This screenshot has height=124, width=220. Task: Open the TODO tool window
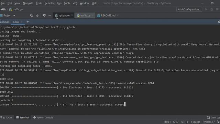pyautogui.click(x=6, y=117)
